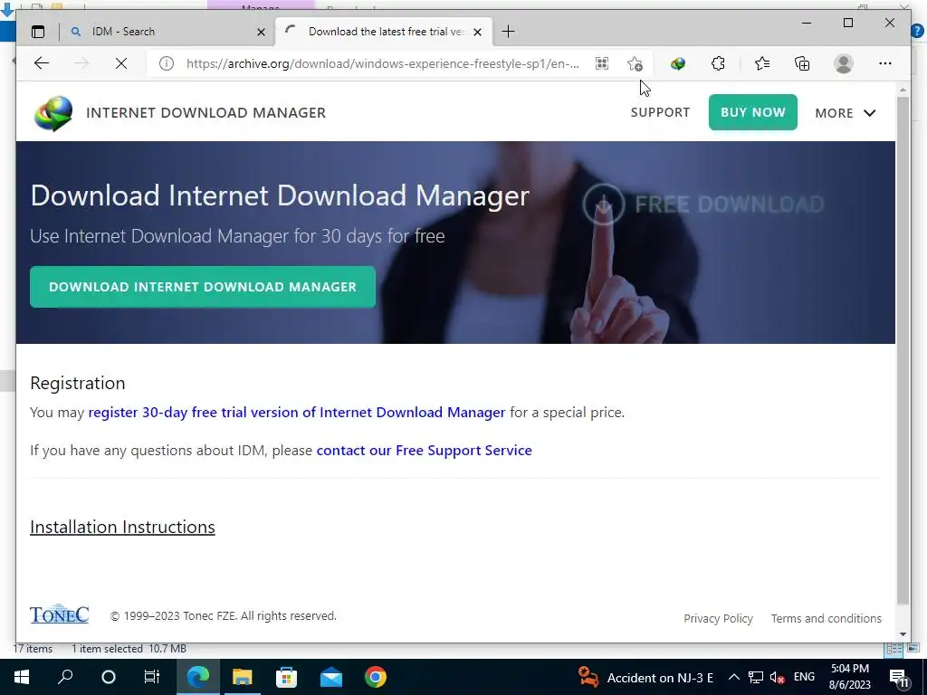Open the apps available icon in address bar
Image resolution: width=927 pixels, height=695 pixels.
coord(602,63)
